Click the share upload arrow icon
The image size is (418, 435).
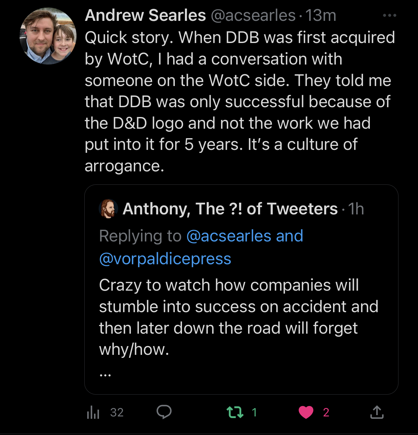[377, 412]
